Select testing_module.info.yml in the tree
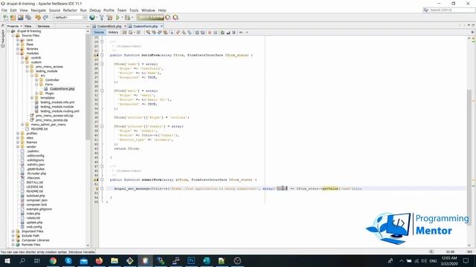This screenshot has width=476, height=267. click(57, 102)
